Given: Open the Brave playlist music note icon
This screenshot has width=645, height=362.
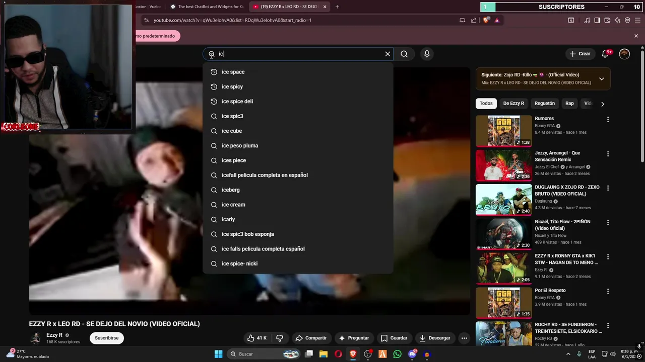Looking at the screenshot, I should coord(587,20).
